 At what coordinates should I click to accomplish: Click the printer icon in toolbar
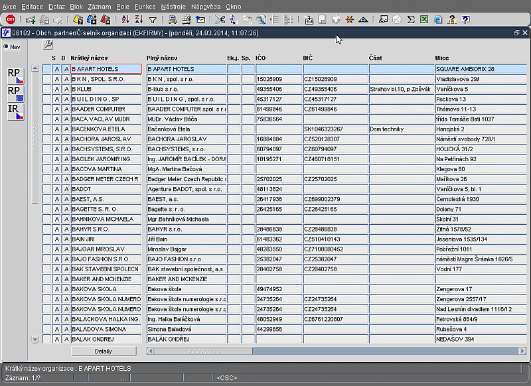pos(173,20)
